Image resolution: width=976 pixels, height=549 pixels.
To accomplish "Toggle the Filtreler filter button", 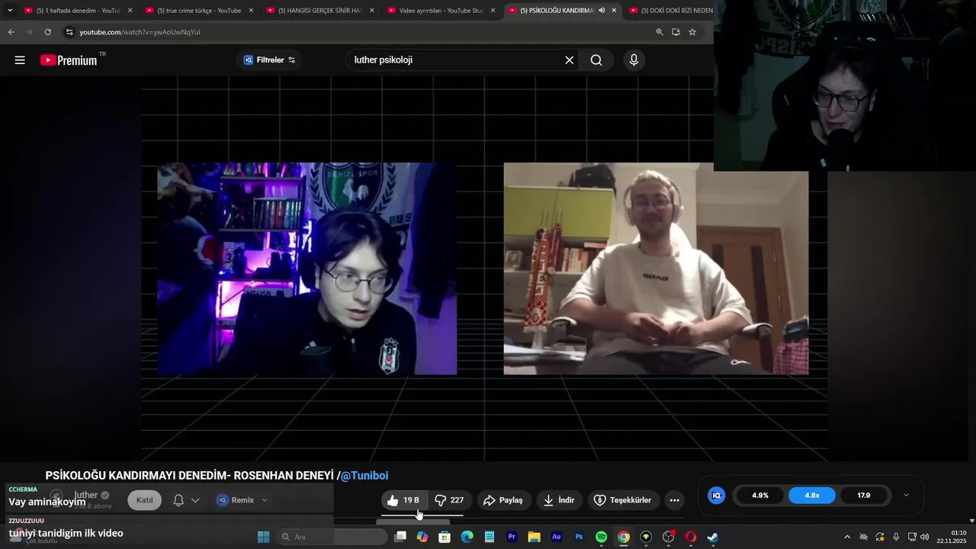I will pyautogui.click(x=269, y=60).
